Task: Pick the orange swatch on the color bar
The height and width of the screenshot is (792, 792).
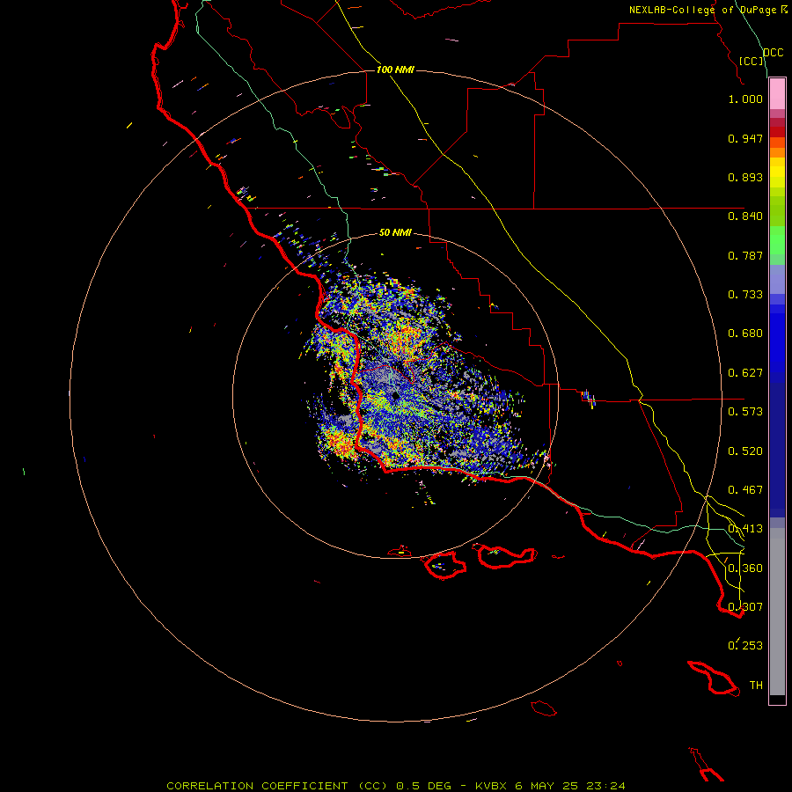Action: [777, 152]
